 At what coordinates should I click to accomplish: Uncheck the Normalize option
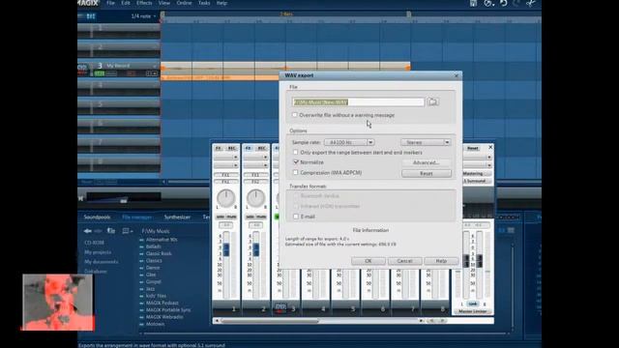point(295,162)
